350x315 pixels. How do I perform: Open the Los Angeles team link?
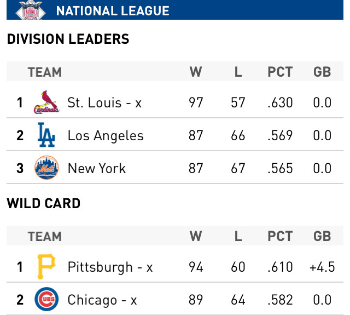click(x=106, y=135)
